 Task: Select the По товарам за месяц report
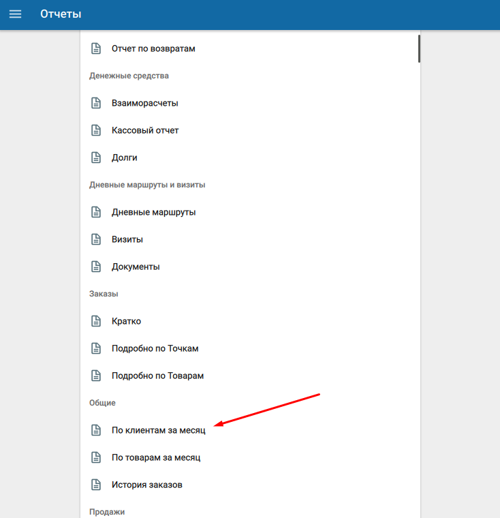tap(156, 457)
